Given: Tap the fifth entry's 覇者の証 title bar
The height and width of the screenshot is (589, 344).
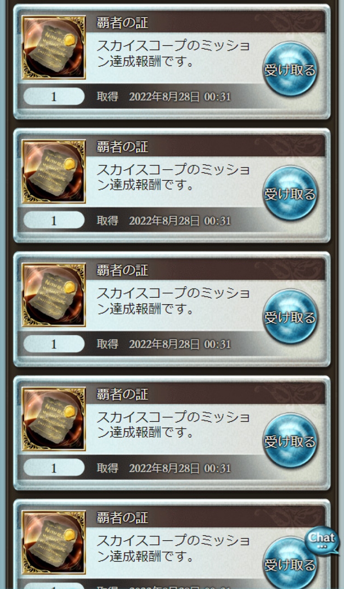Looking at the screenshot, I should pos(206,518).
